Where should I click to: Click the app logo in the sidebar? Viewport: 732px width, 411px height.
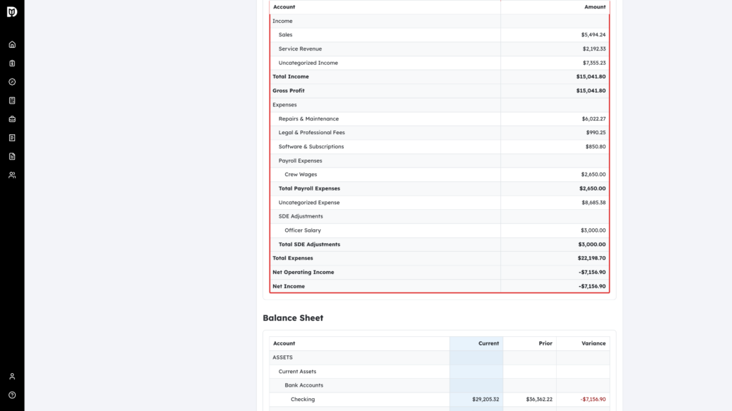[12, 11]
